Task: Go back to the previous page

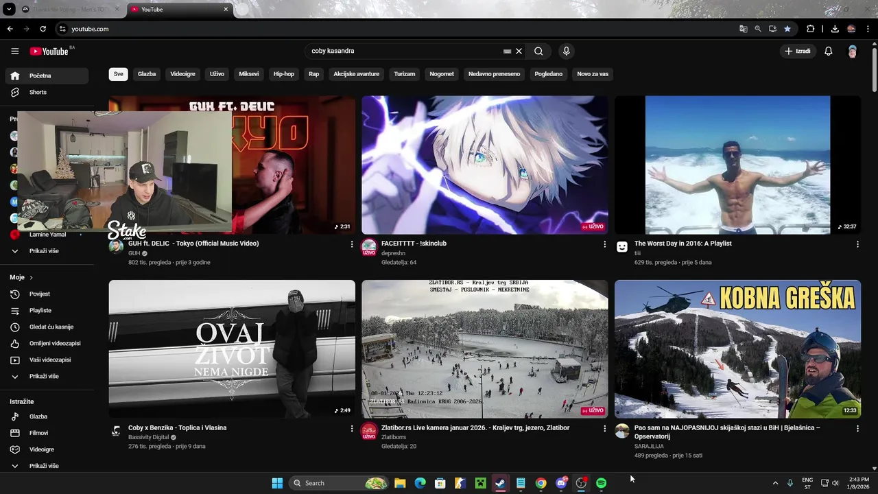Action: [x=10, y=29]
